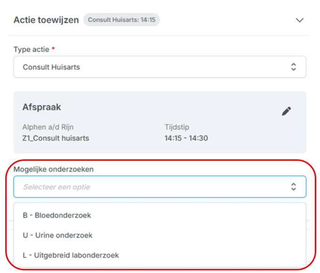Pick L - Uitgebreid labonderzoek option
Screen dimensions: 320x273
pyautogui.click(x=71, y=255)
